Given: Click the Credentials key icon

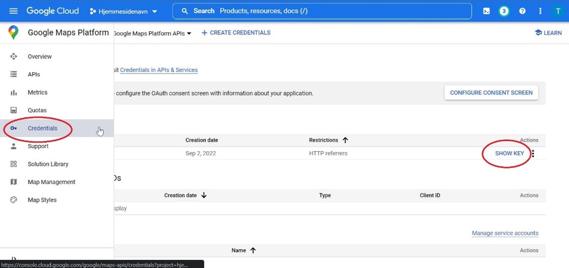Looking at the screenshot, I should (14, 128).
